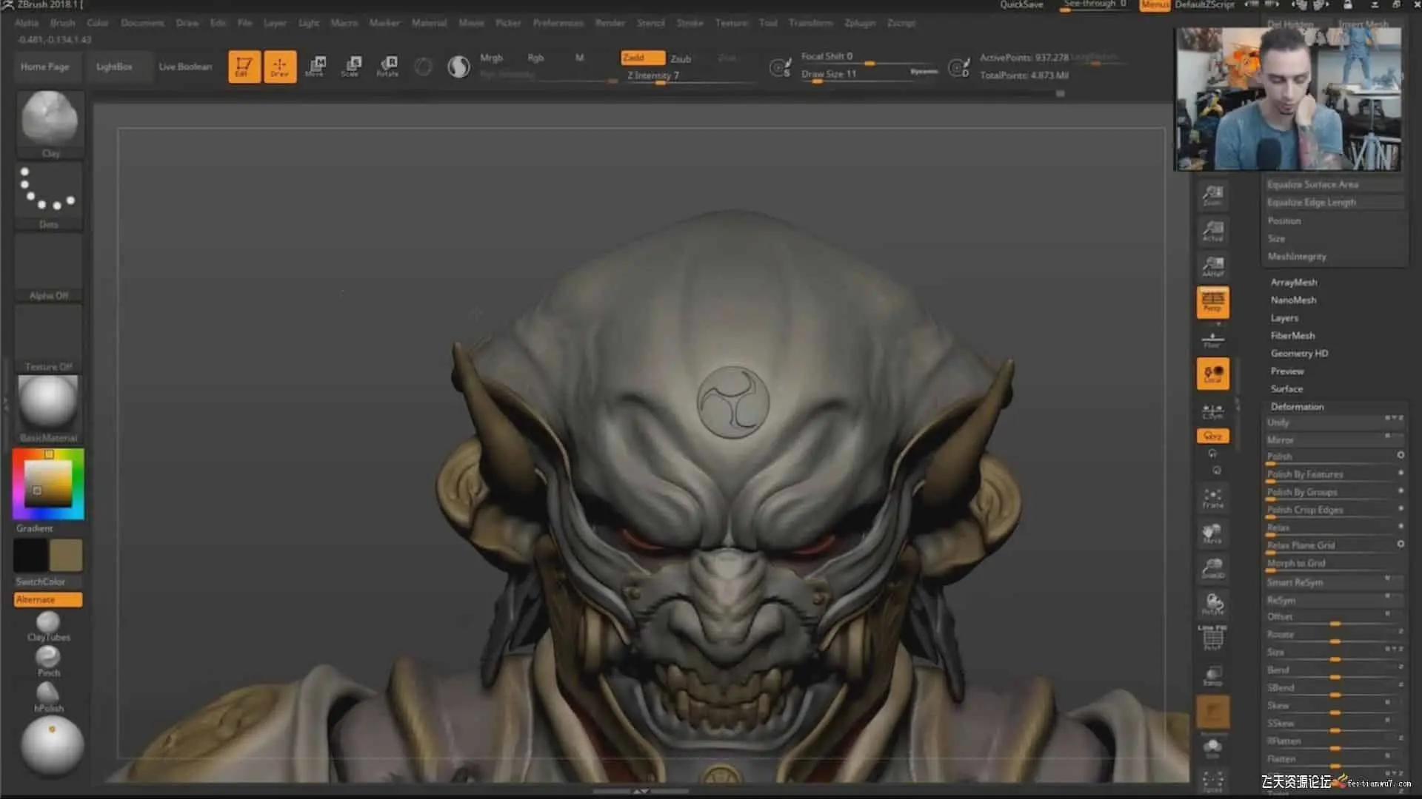
Task: Toggle the Draw mode button
Action: (280, 67)
